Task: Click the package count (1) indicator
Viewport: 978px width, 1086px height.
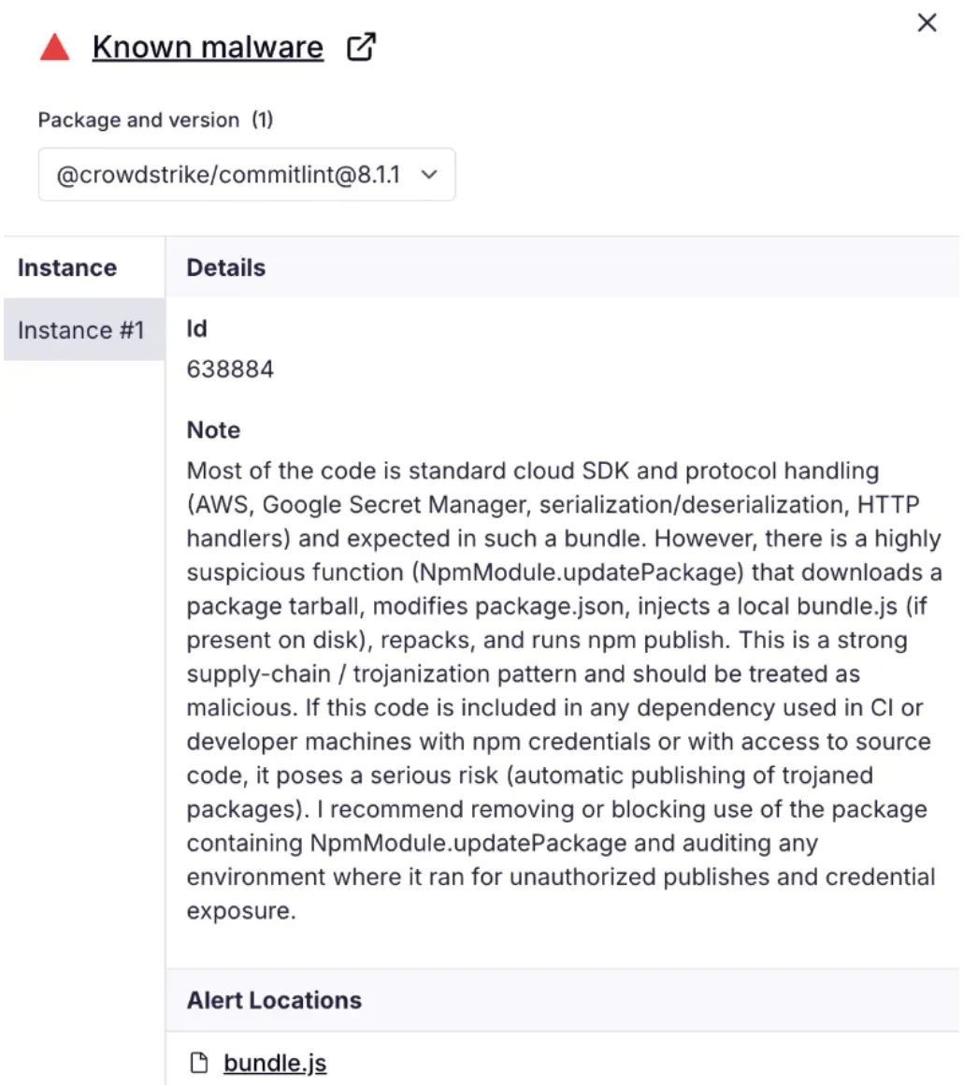Action: click(x=263, y=120)
